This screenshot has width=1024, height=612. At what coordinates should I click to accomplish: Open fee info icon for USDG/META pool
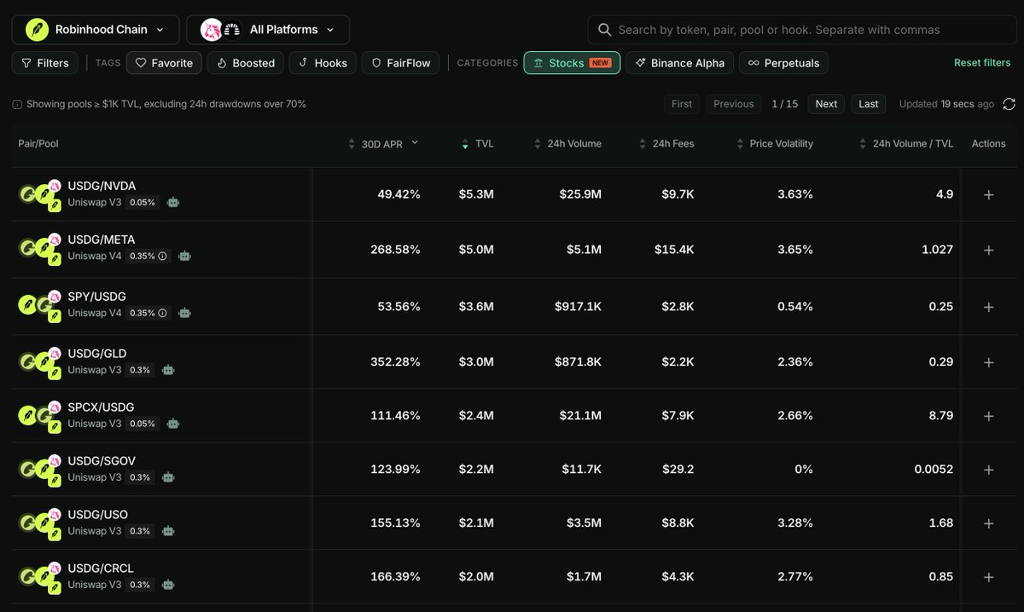pyautogui.click(x=162, y=256)
